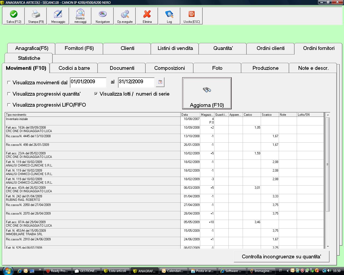
Task: Click the scrollbar up arrow of movements table
Action: pyautogui.click(x=328, y=115)
